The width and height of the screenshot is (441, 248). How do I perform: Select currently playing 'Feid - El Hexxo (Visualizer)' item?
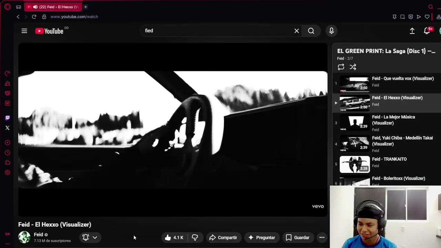pyautogui.click(x=387, y=103)
